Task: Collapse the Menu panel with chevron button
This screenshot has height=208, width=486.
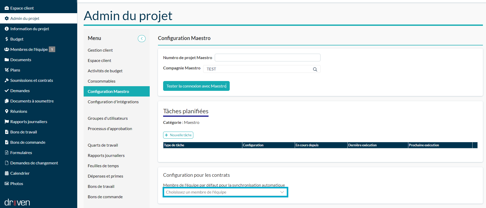Action: [142, 38]
